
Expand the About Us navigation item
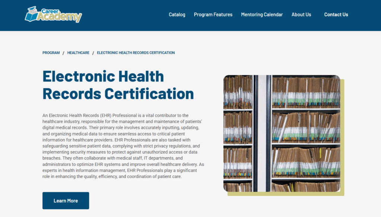301,14
